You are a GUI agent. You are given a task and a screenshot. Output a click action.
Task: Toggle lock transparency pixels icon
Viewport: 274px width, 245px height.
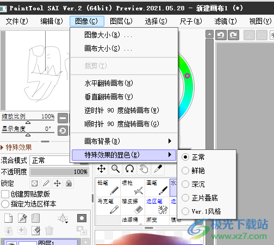click(x=34, y=183)
